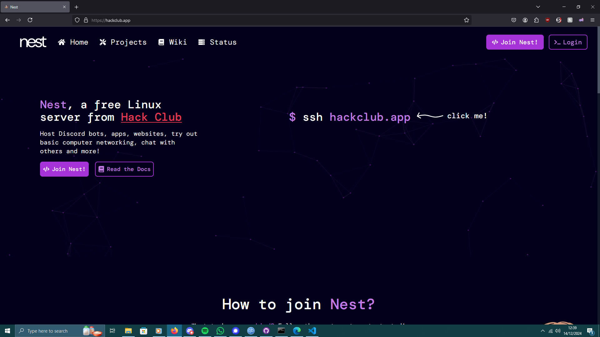Click the page vertical scrollbar thumb

click(598, 60)
